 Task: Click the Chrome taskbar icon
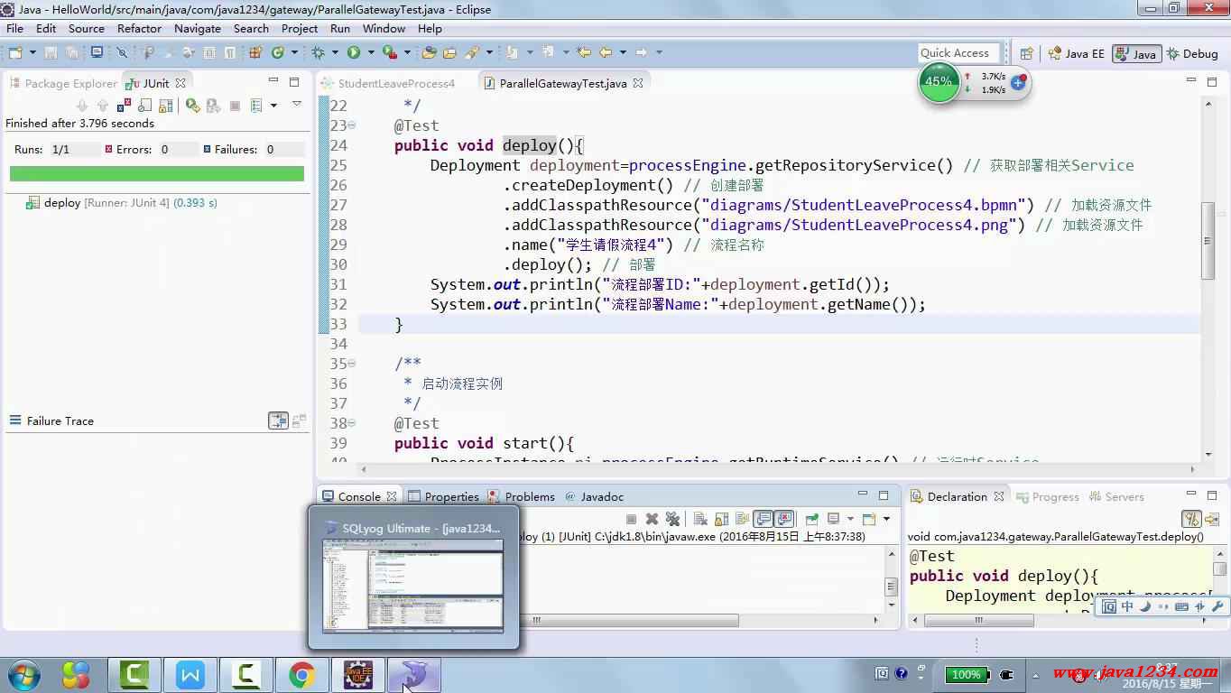[x=301, y=674]
